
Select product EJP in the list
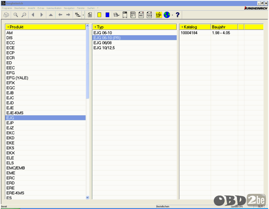pyautogui.click(x=45, y=123)
